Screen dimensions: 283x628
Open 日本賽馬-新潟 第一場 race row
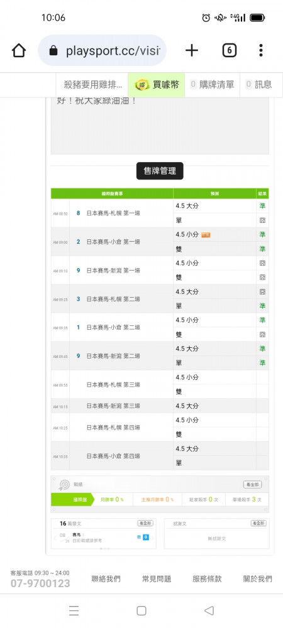click(x=113, y=270)
